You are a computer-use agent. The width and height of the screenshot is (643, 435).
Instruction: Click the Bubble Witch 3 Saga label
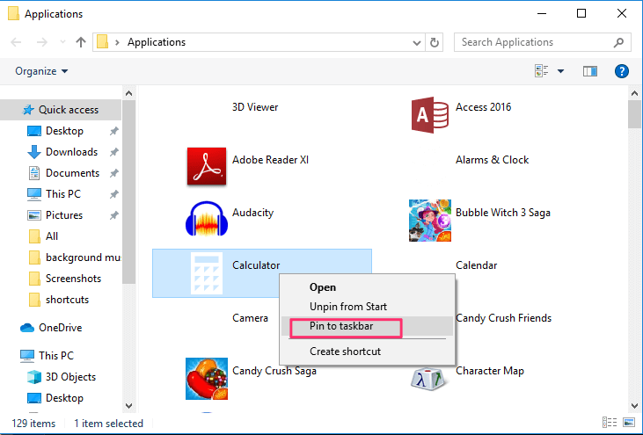click(503, 213)
